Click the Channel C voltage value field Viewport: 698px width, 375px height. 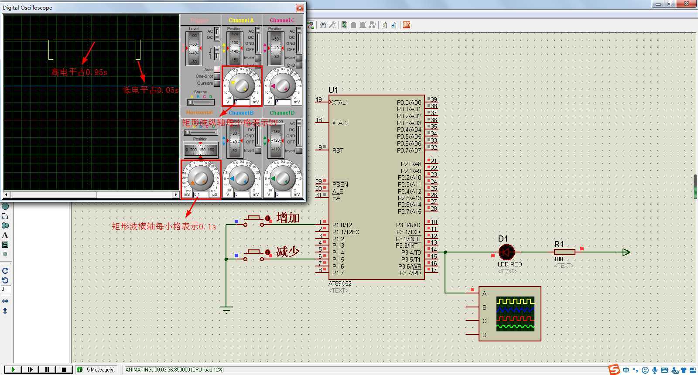283,102
